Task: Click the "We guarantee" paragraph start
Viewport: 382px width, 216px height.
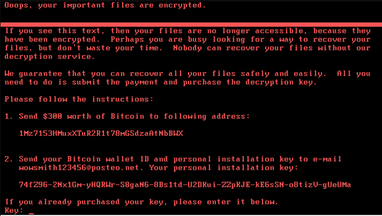Action: pos(33,74)
